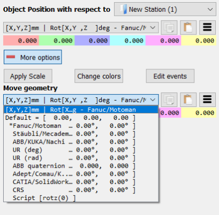Click the New Station (1) station icon
Screen dimensions: 219x215
tap(123, 9)
